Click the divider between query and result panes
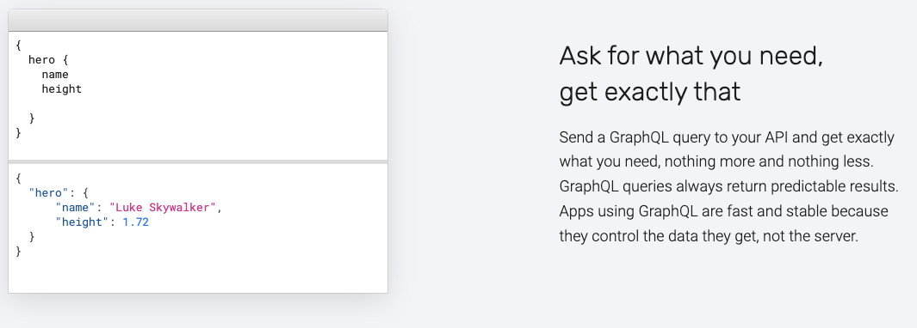 [198, 161]
